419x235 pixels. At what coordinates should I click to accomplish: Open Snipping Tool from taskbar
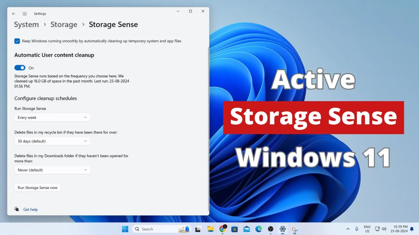point(295,229)
